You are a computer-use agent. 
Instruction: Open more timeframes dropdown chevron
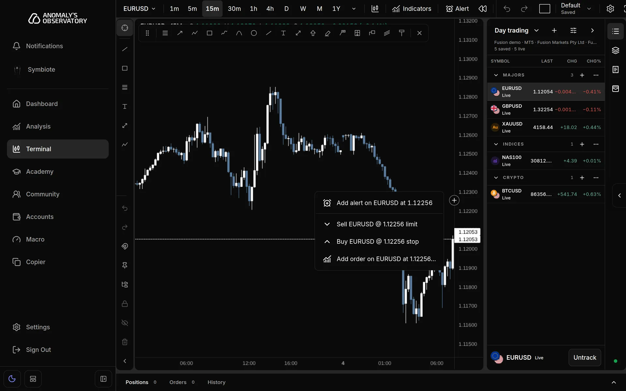(x=354, y=9)
